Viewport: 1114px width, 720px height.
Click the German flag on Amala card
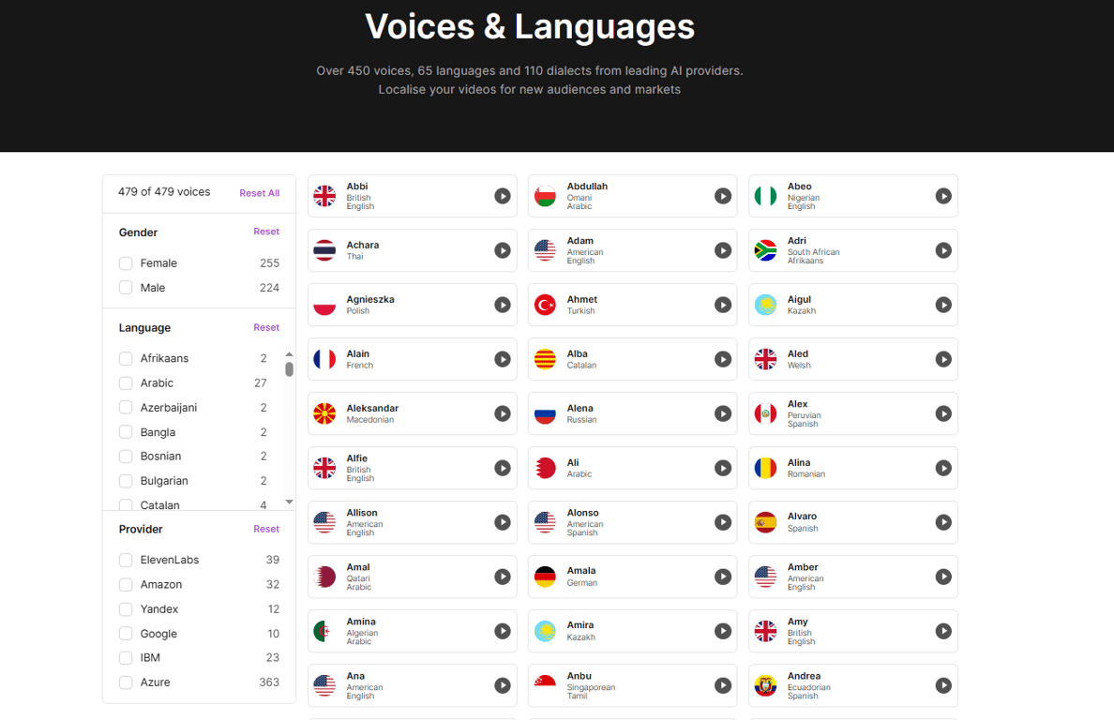(x=545, y=577)
